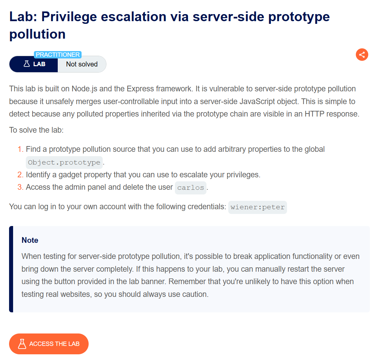
Task: Click the dark blue bar beside the Note
Action: (11, 269)
